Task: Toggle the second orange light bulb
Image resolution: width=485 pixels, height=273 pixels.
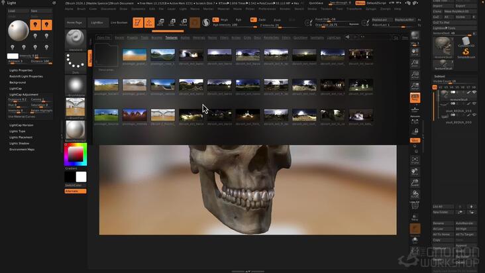Action: 46,25
